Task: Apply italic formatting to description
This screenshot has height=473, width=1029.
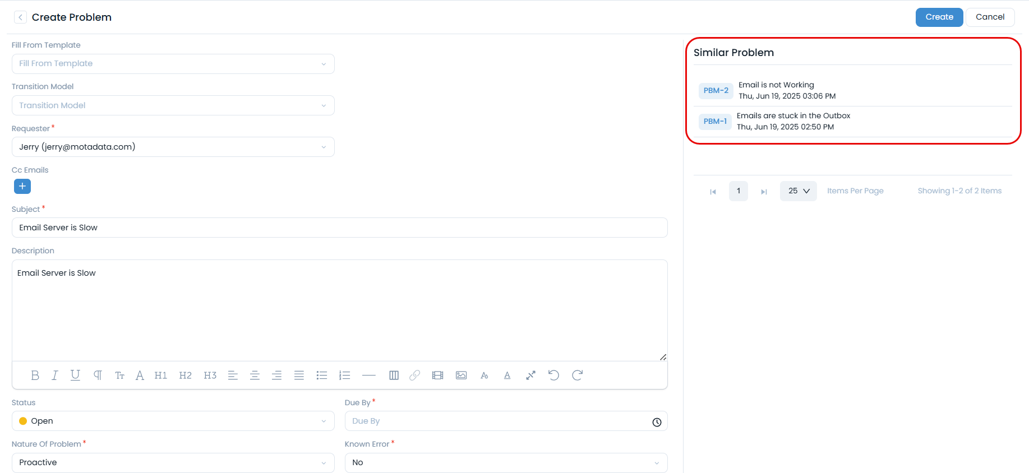Action: 54,375
